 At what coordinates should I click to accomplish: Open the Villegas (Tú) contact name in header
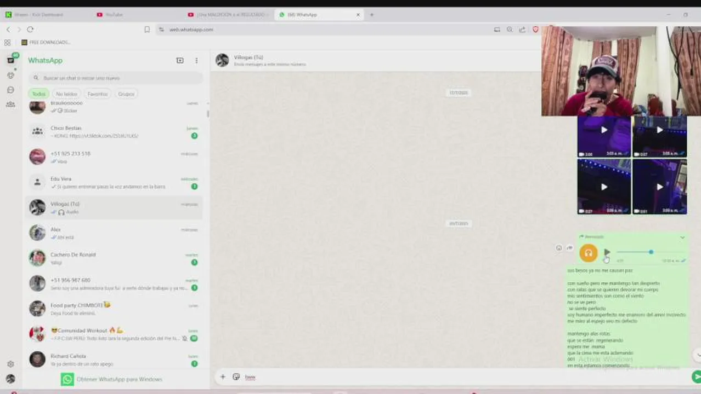[x=248, y=57]
